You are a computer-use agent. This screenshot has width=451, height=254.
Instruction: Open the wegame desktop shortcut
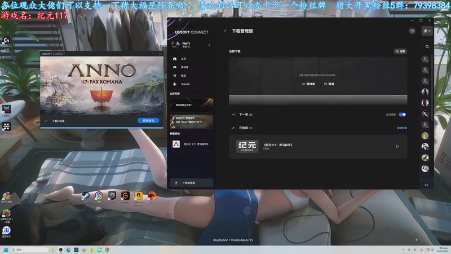click(x=125, y=196)
